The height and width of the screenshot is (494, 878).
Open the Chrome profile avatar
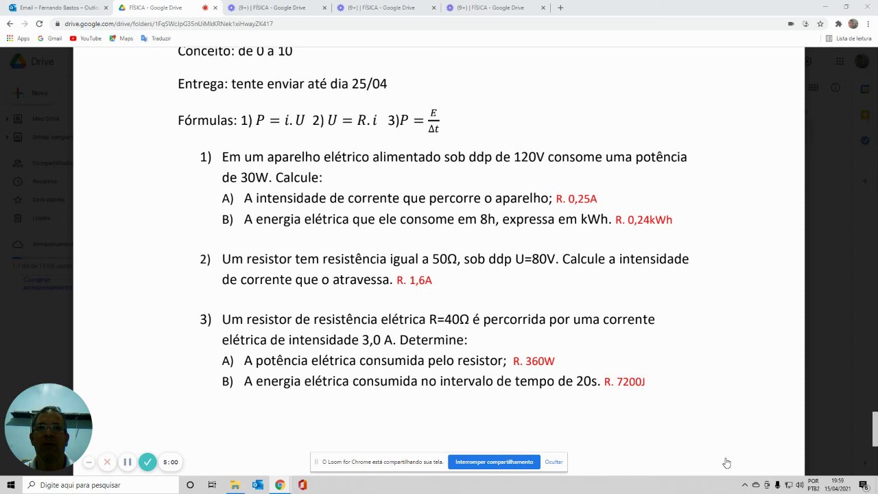(853, 23)
